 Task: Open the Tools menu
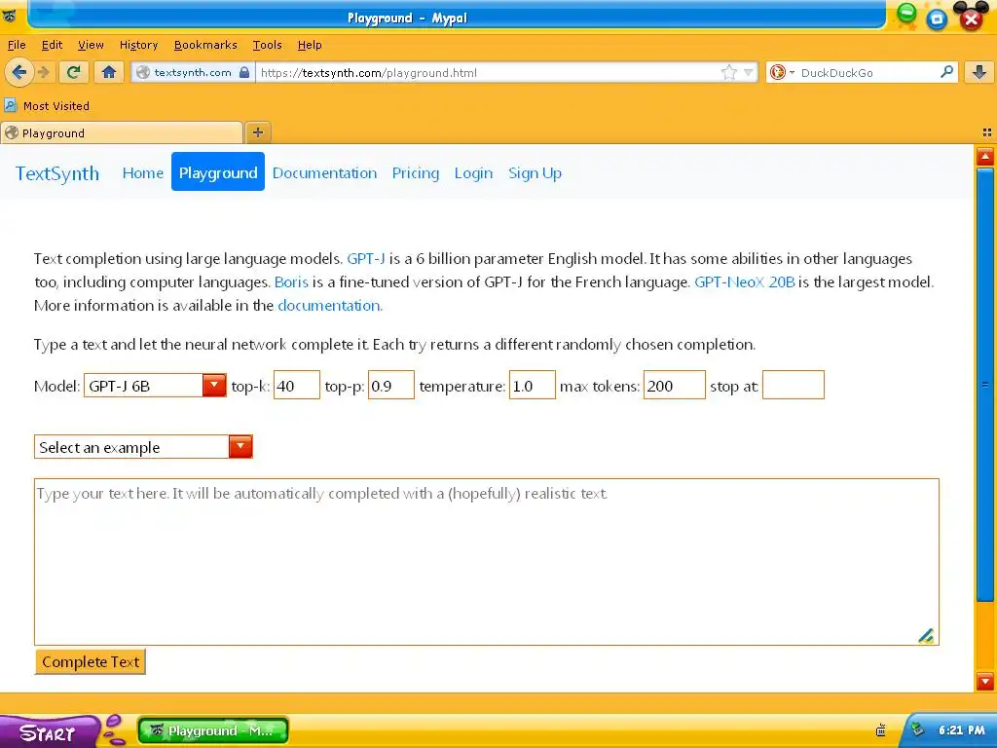tap(267, 45)
